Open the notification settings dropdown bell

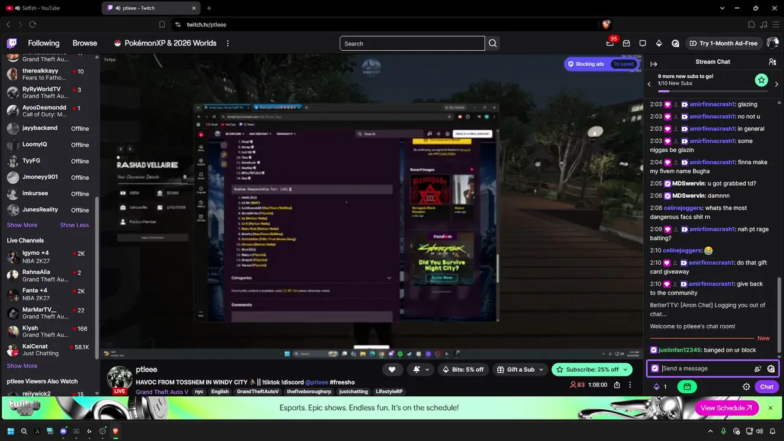click(x=420, y=369)
